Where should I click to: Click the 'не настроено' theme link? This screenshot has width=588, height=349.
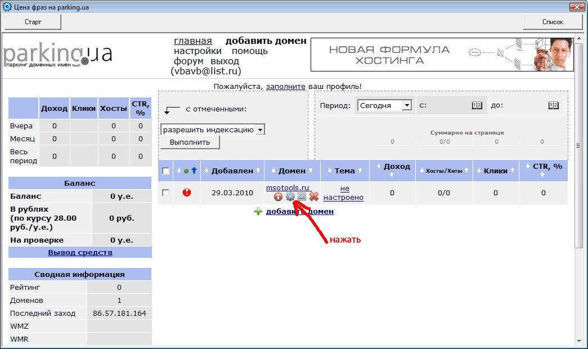[x=343, y=193]
